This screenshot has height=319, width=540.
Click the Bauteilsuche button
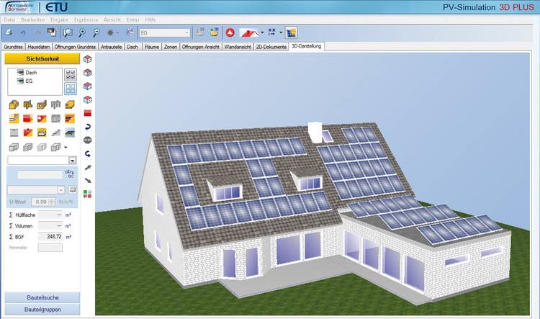[x=42, y=297]
